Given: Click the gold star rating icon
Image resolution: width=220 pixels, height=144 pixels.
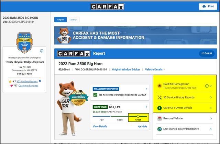Looking at the screenshot, I should click(x=10, y=81).
